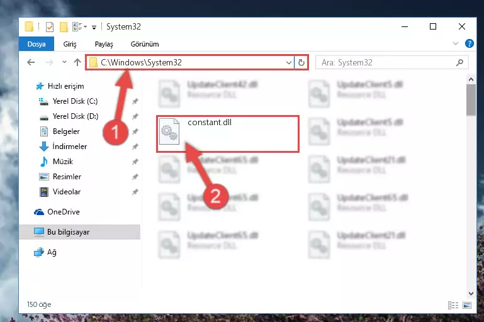This screenshot has width=484, height=322.
Task: Close the System32 window
Action: pyautogui.click(x=462, y=27)
